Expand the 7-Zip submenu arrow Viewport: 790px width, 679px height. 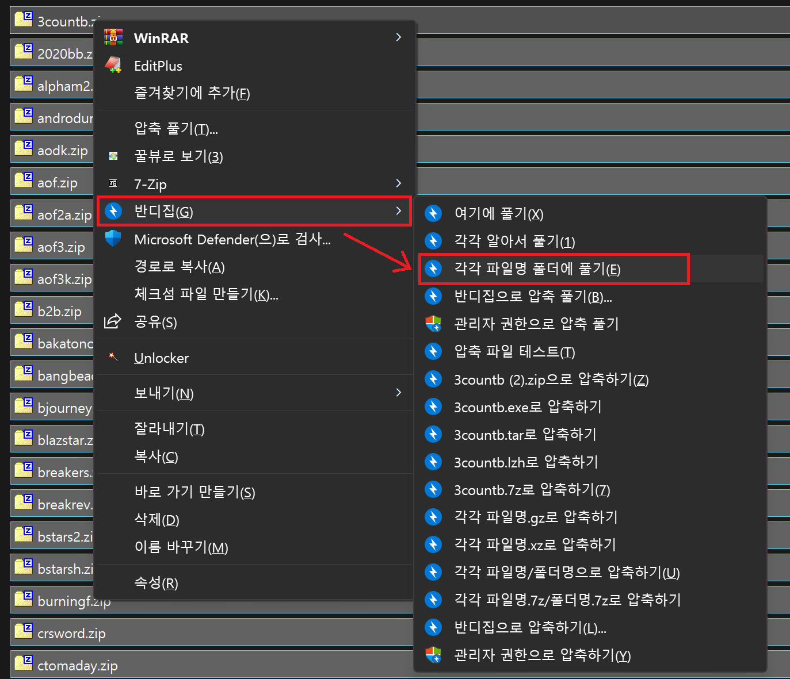tap(399, 183)
